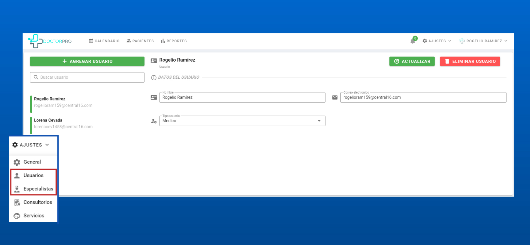Click the ID card icon beside Nombre field
Image resolution: width=530 pixels, height=245 pixels.
click(154, 97)
